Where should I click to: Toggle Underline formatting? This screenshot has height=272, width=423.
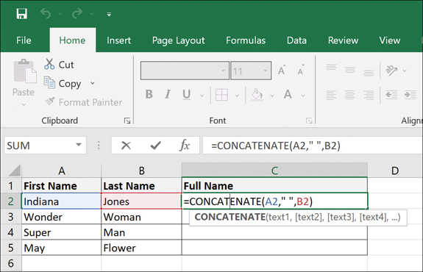pos(186,95)
